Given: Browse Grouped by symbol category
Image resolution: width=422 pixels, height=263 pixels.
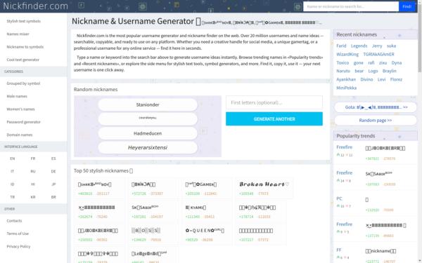Looking at the screenshot, I should pyautogui.click(x=23, y=83).
